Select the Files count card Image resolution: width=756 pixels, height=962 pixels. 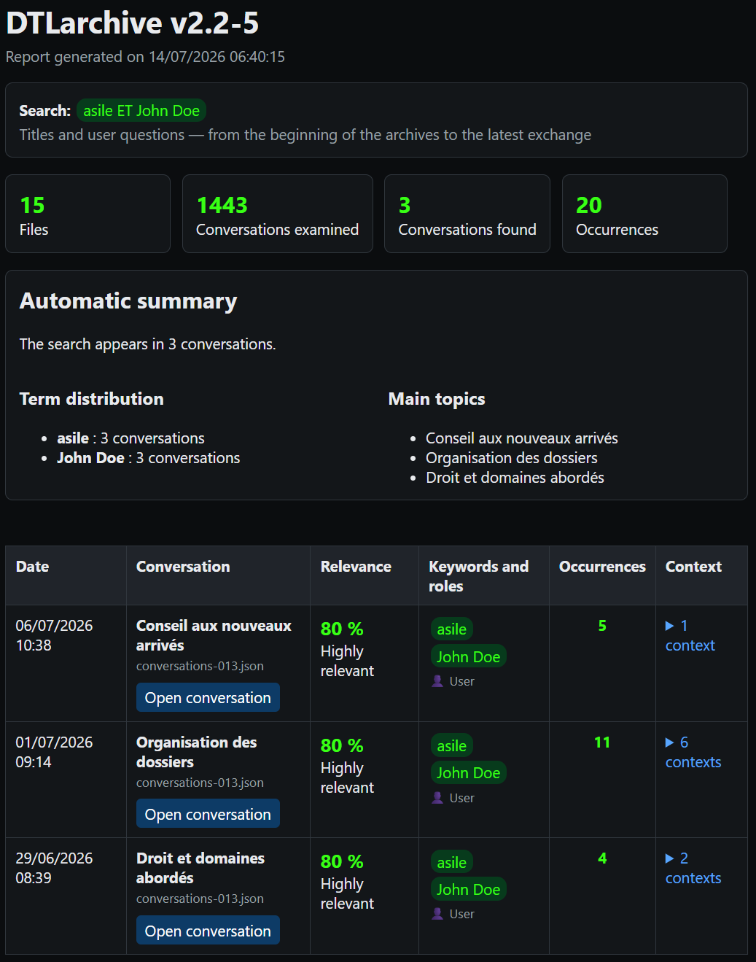pos(87,214)
